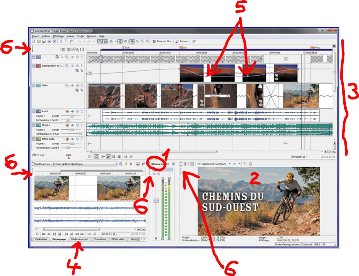Click the Astuce button in the toolbar
The height and width of the screenshot is (276, 359).
tap(181, 41)
